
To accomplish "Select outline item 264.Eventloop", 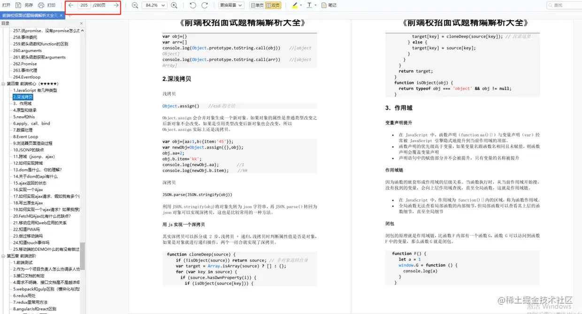I will (x=27, y=77).
